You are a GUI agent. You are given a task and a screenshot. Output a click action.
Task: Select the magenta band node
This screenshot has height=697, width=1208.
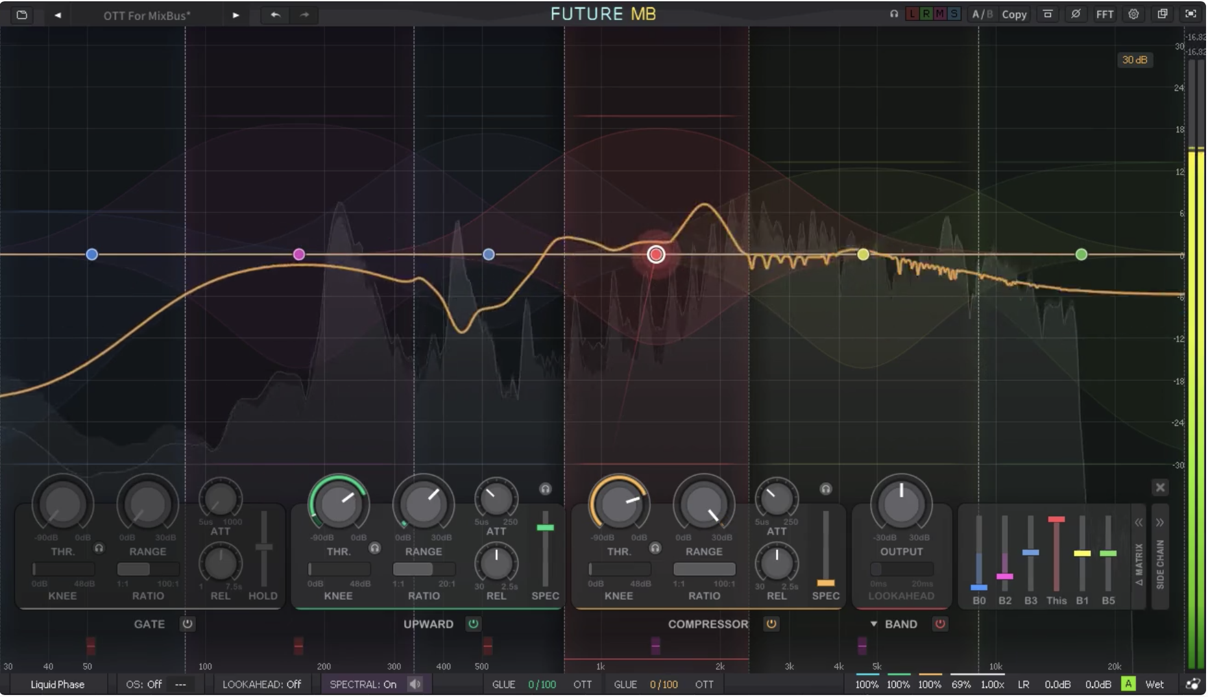coord(299,254)
